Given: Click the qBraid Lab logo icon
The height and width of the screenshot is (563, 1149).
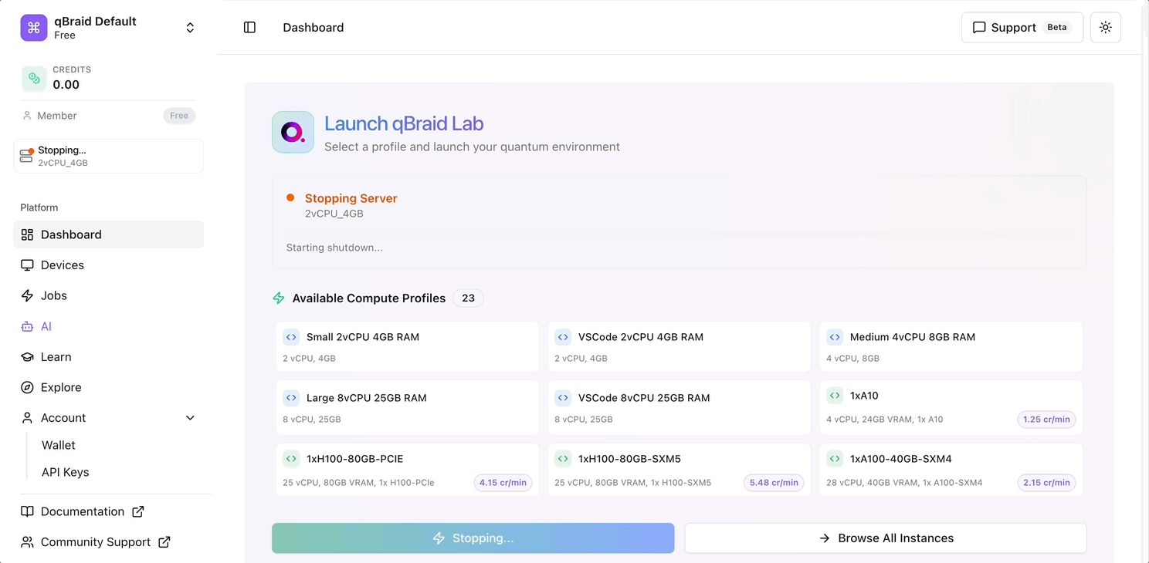Looking at the screenshot, I should [293, 132].
